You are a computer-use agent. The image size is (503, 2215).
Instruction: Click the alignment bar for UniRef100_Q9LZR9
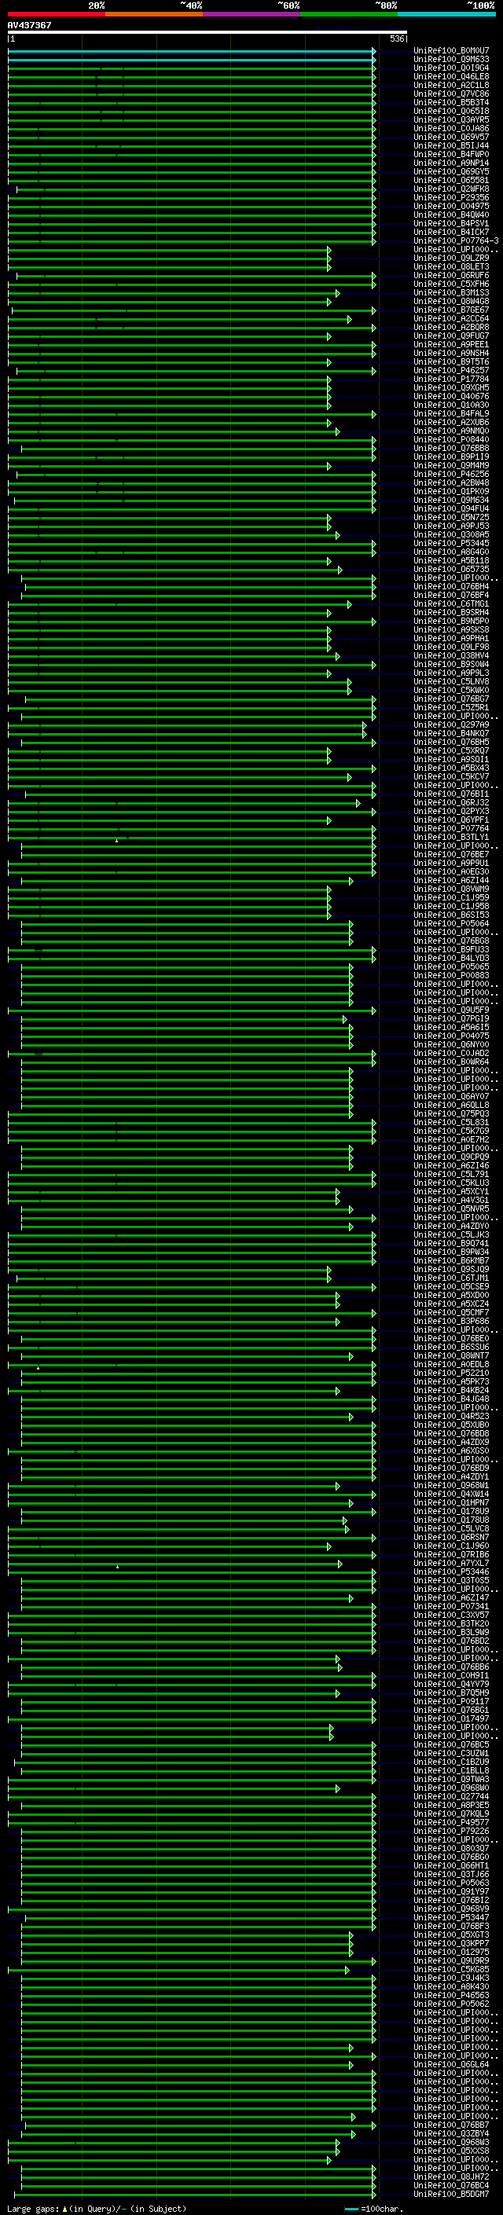(x=170, y=258)
